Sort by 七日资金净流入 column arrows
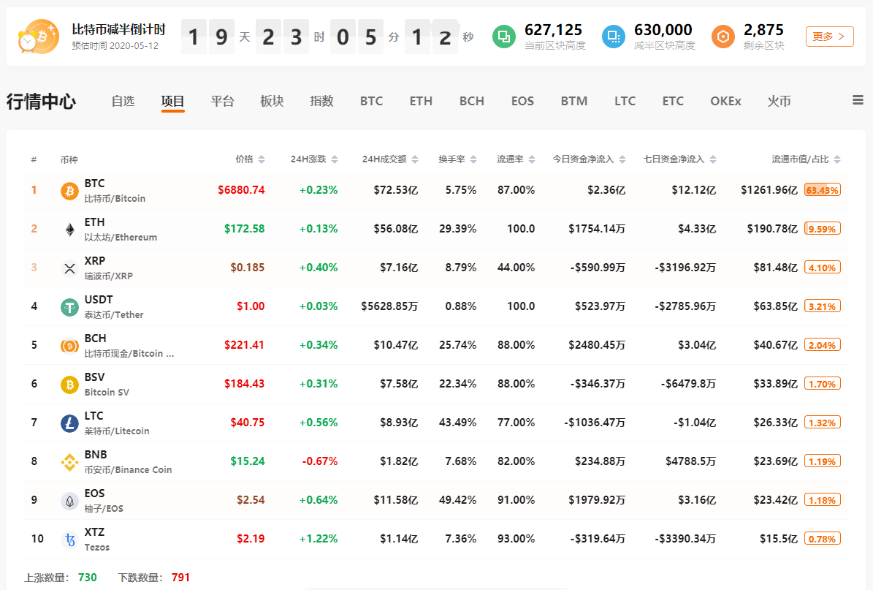The width and height of the screenshot is (873, 590). click(x=713, y=159)
